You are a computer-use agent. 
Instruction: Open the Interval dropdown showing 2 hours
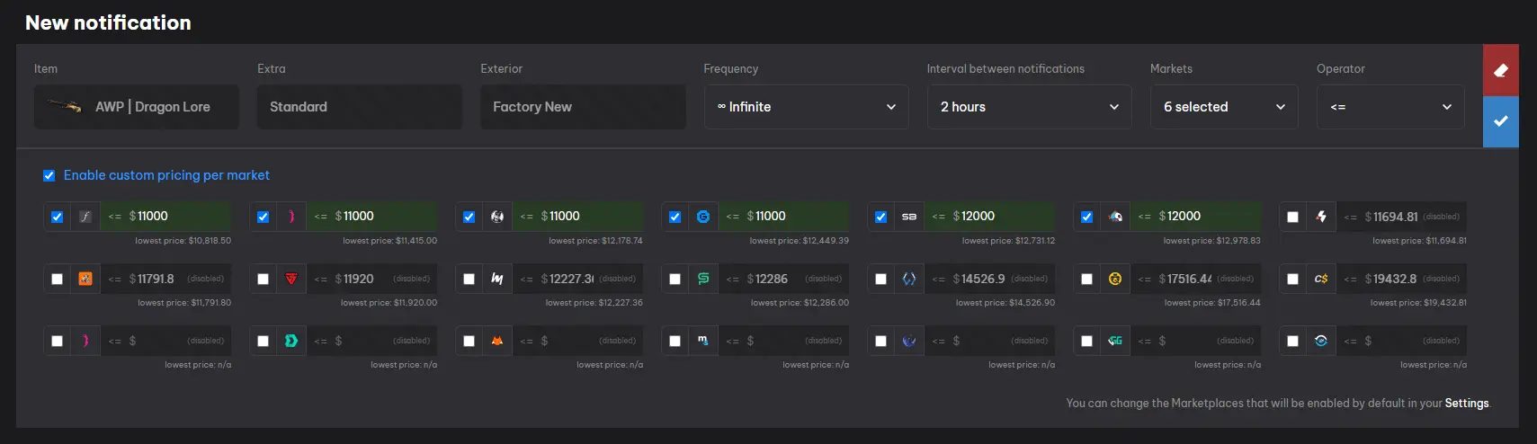(x=1030, y=107)
